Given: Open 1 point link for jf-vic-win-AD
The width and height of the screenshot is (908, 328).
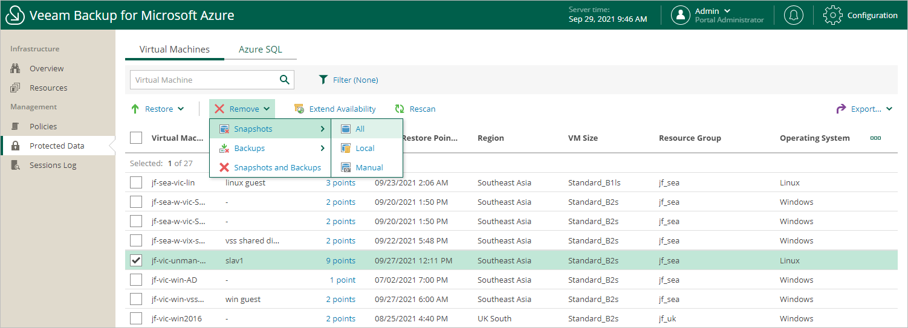Looking at the screenshot, I should point(343,280).
